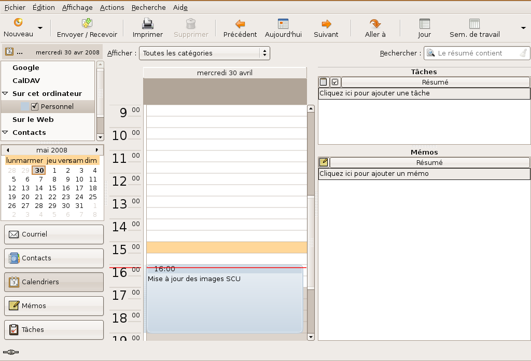
Task: Open the Contacts section button
Action: [54, 258]
